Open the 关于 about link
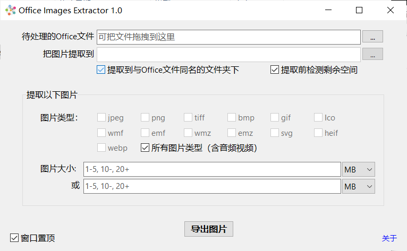 (389, 238)
